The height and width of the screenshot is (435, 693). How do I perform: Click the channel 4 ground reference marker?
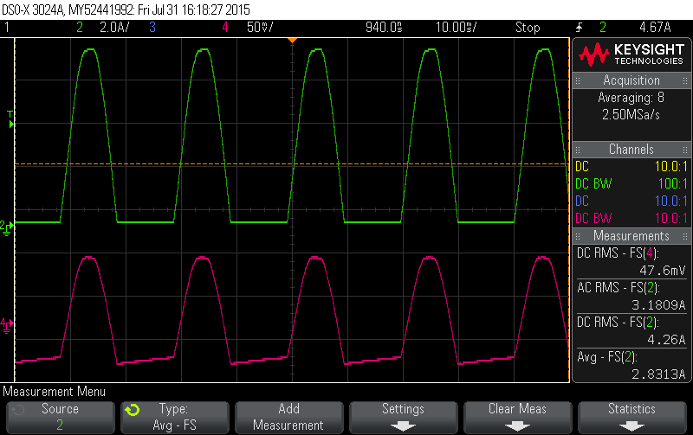7,326
